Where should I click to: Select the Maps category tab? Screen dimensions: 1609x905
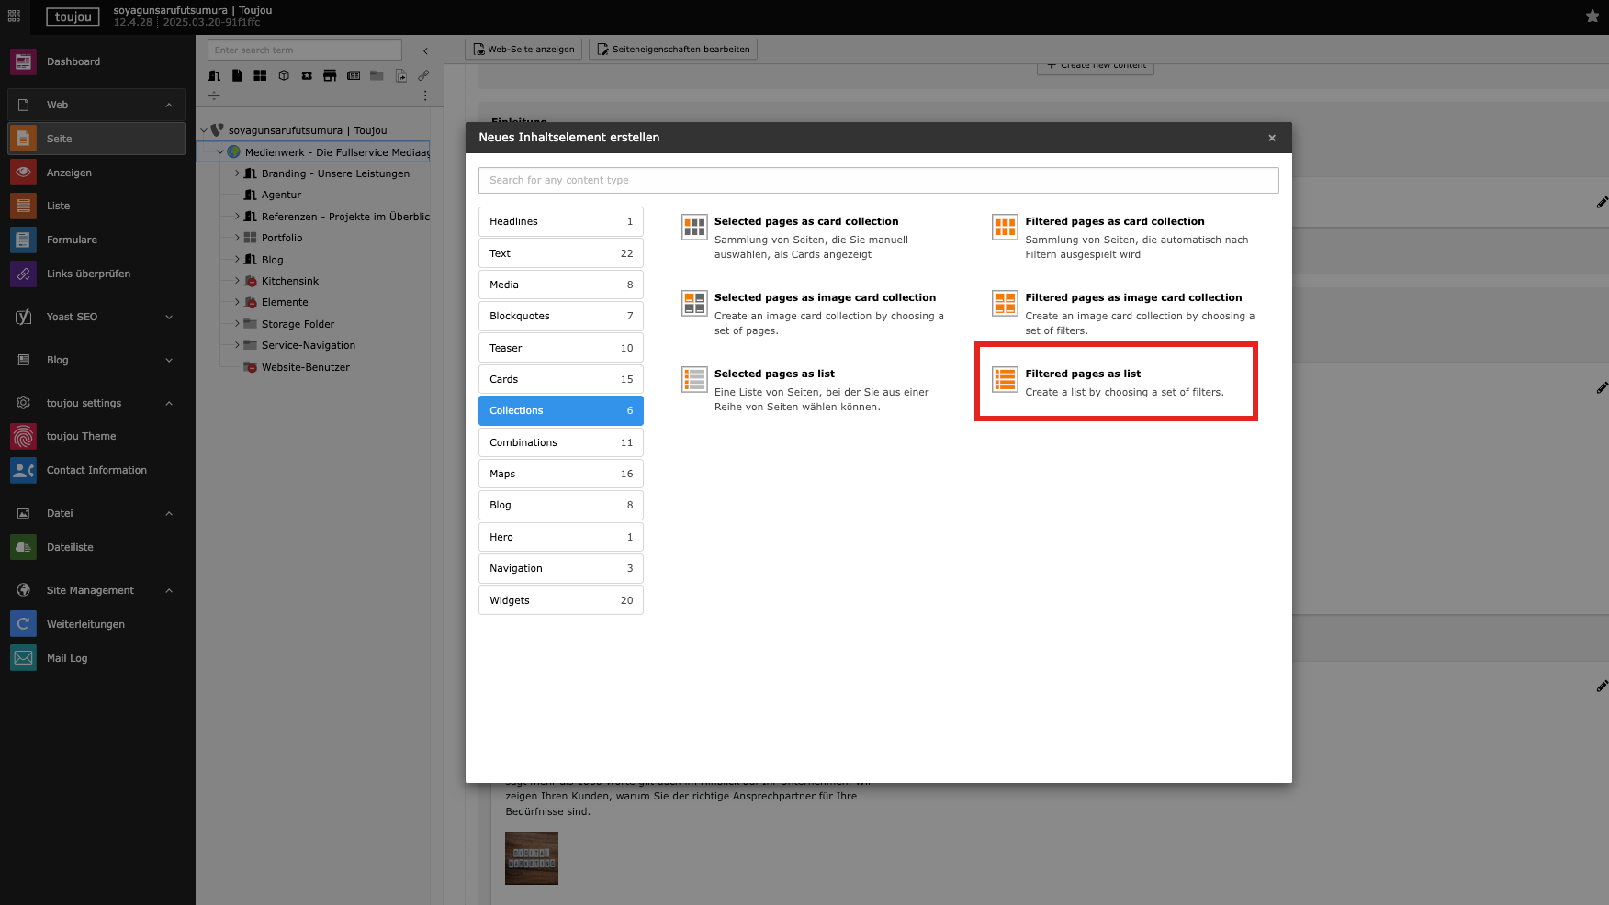click(560, 474)
